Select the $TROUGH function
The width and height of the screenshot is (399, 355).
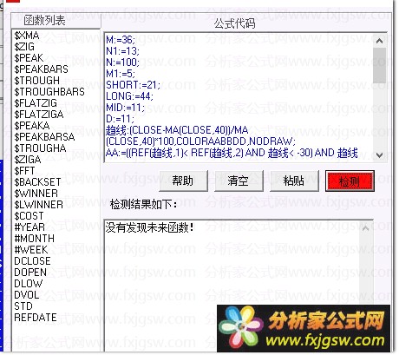tap(36, 81)
